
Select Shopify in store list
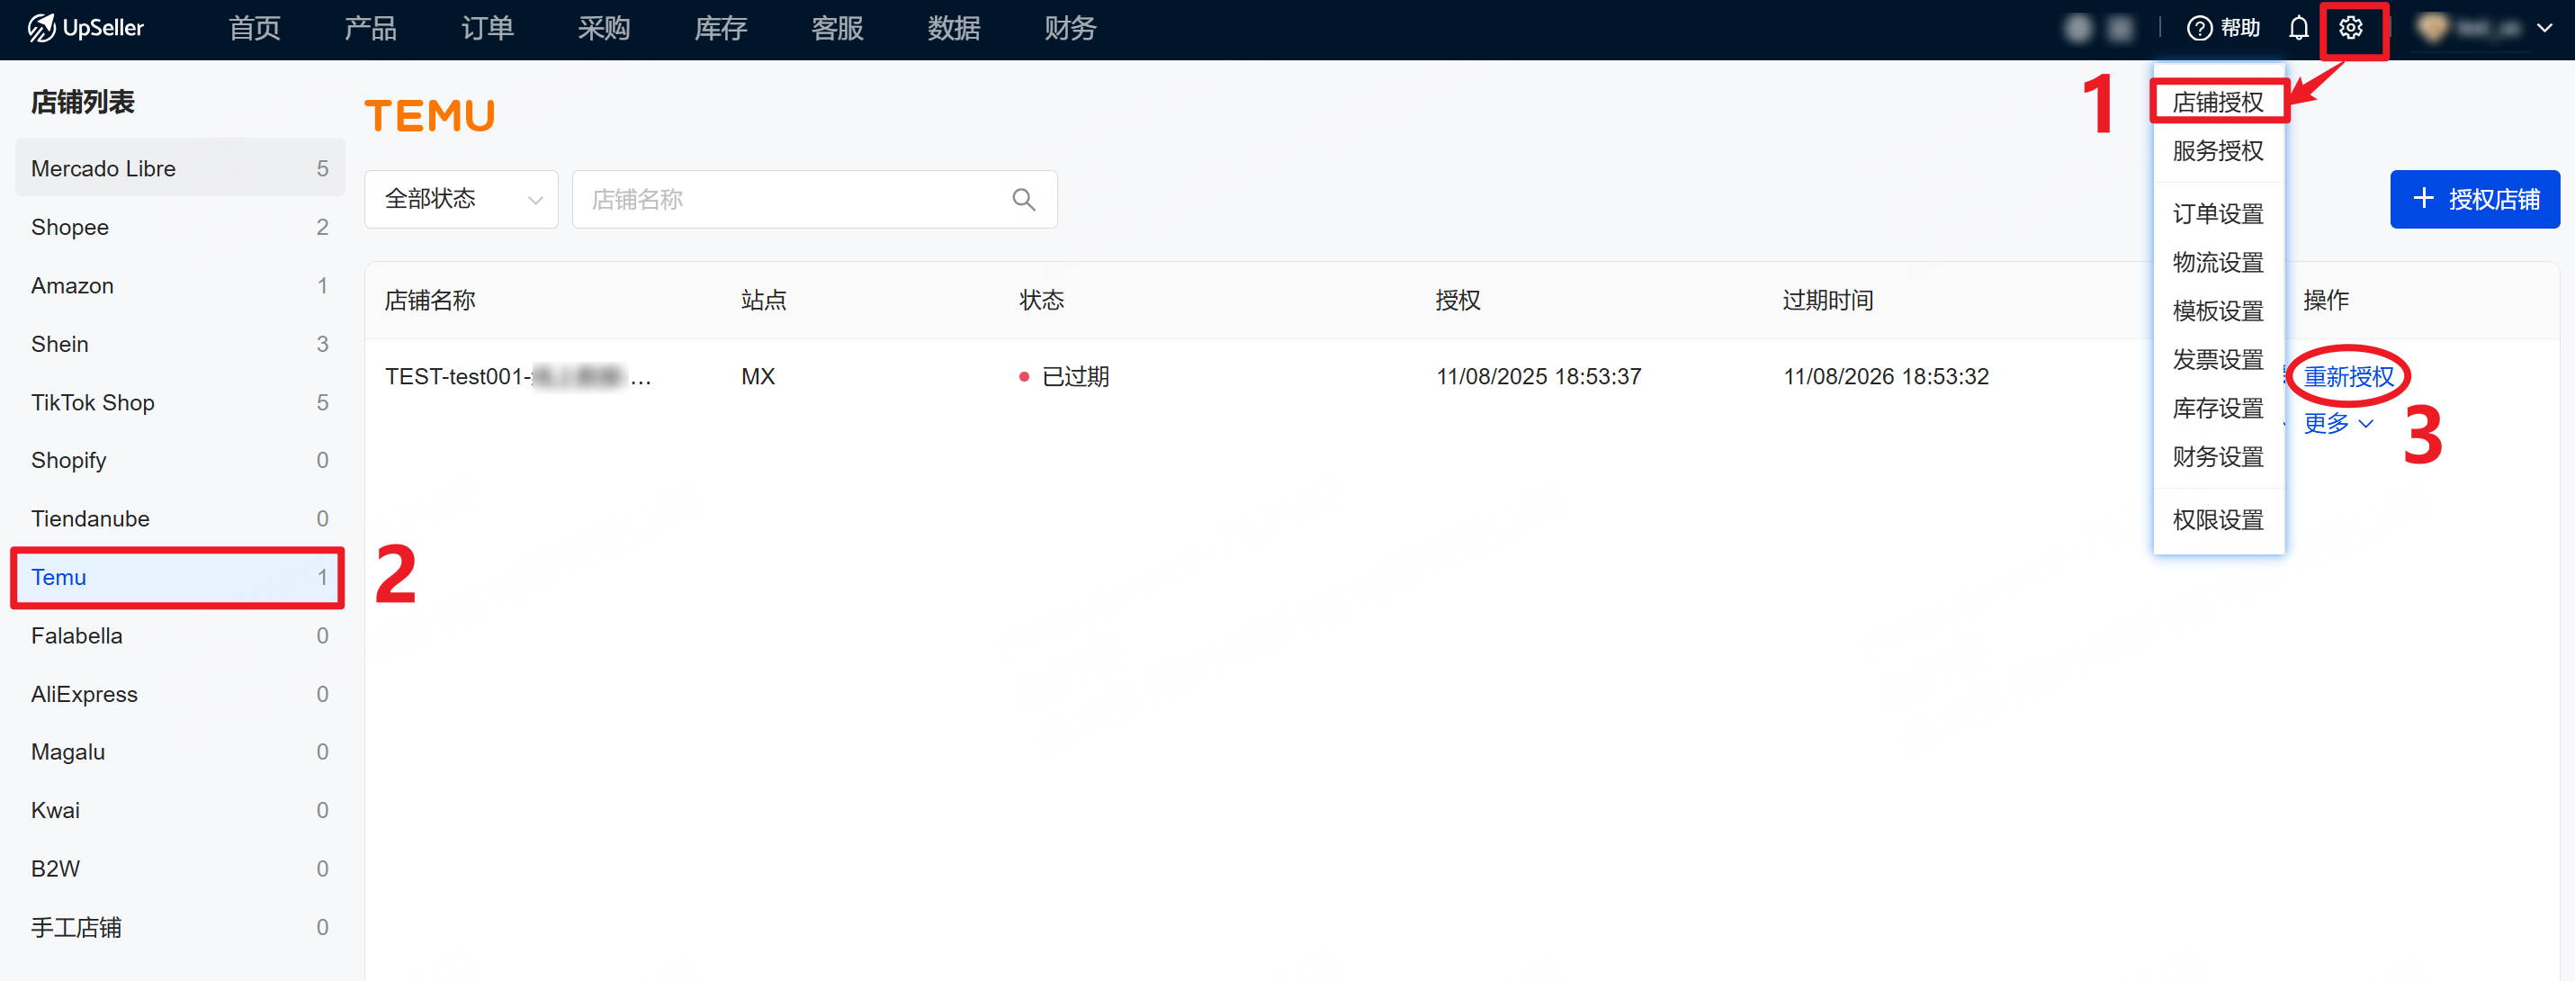180,460
